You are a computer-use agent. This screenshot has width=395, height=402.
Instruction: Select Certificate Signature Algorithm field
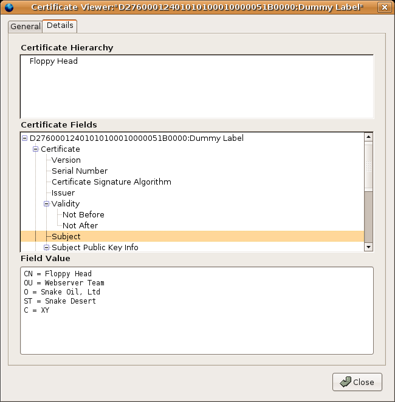(x=111, y=182)
